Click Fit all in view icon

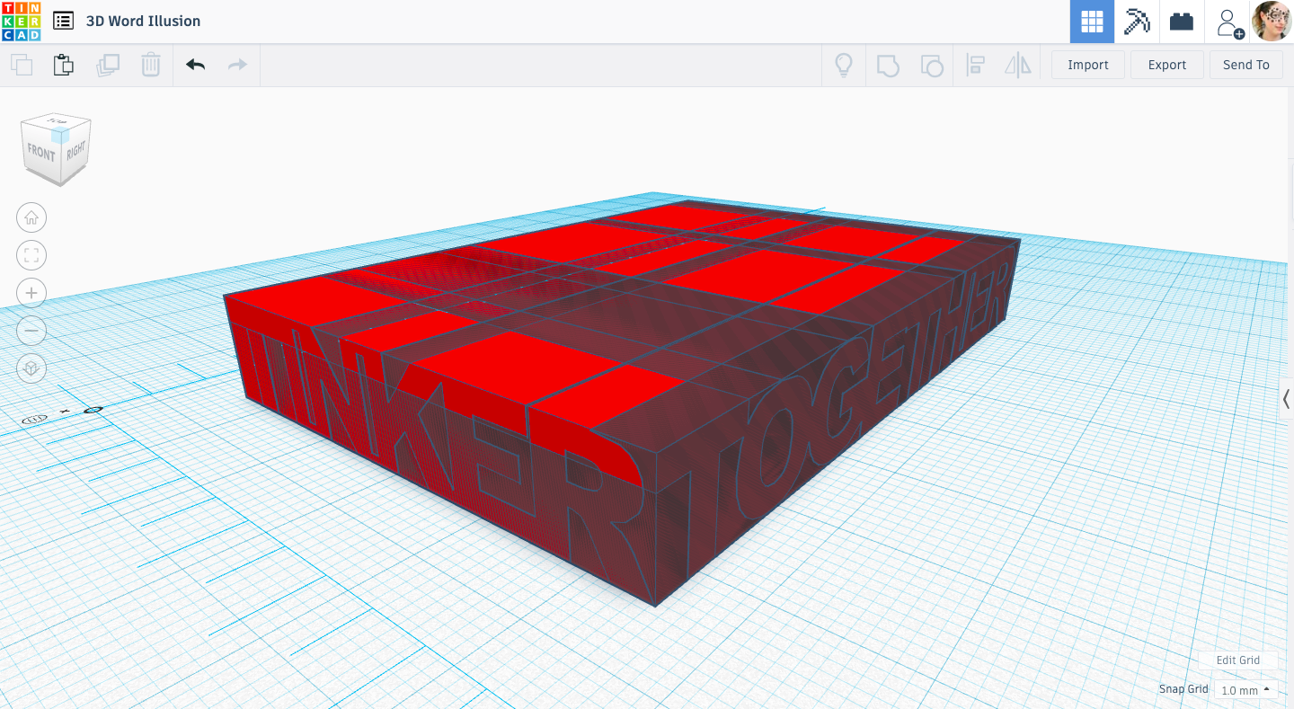[31, 255]
